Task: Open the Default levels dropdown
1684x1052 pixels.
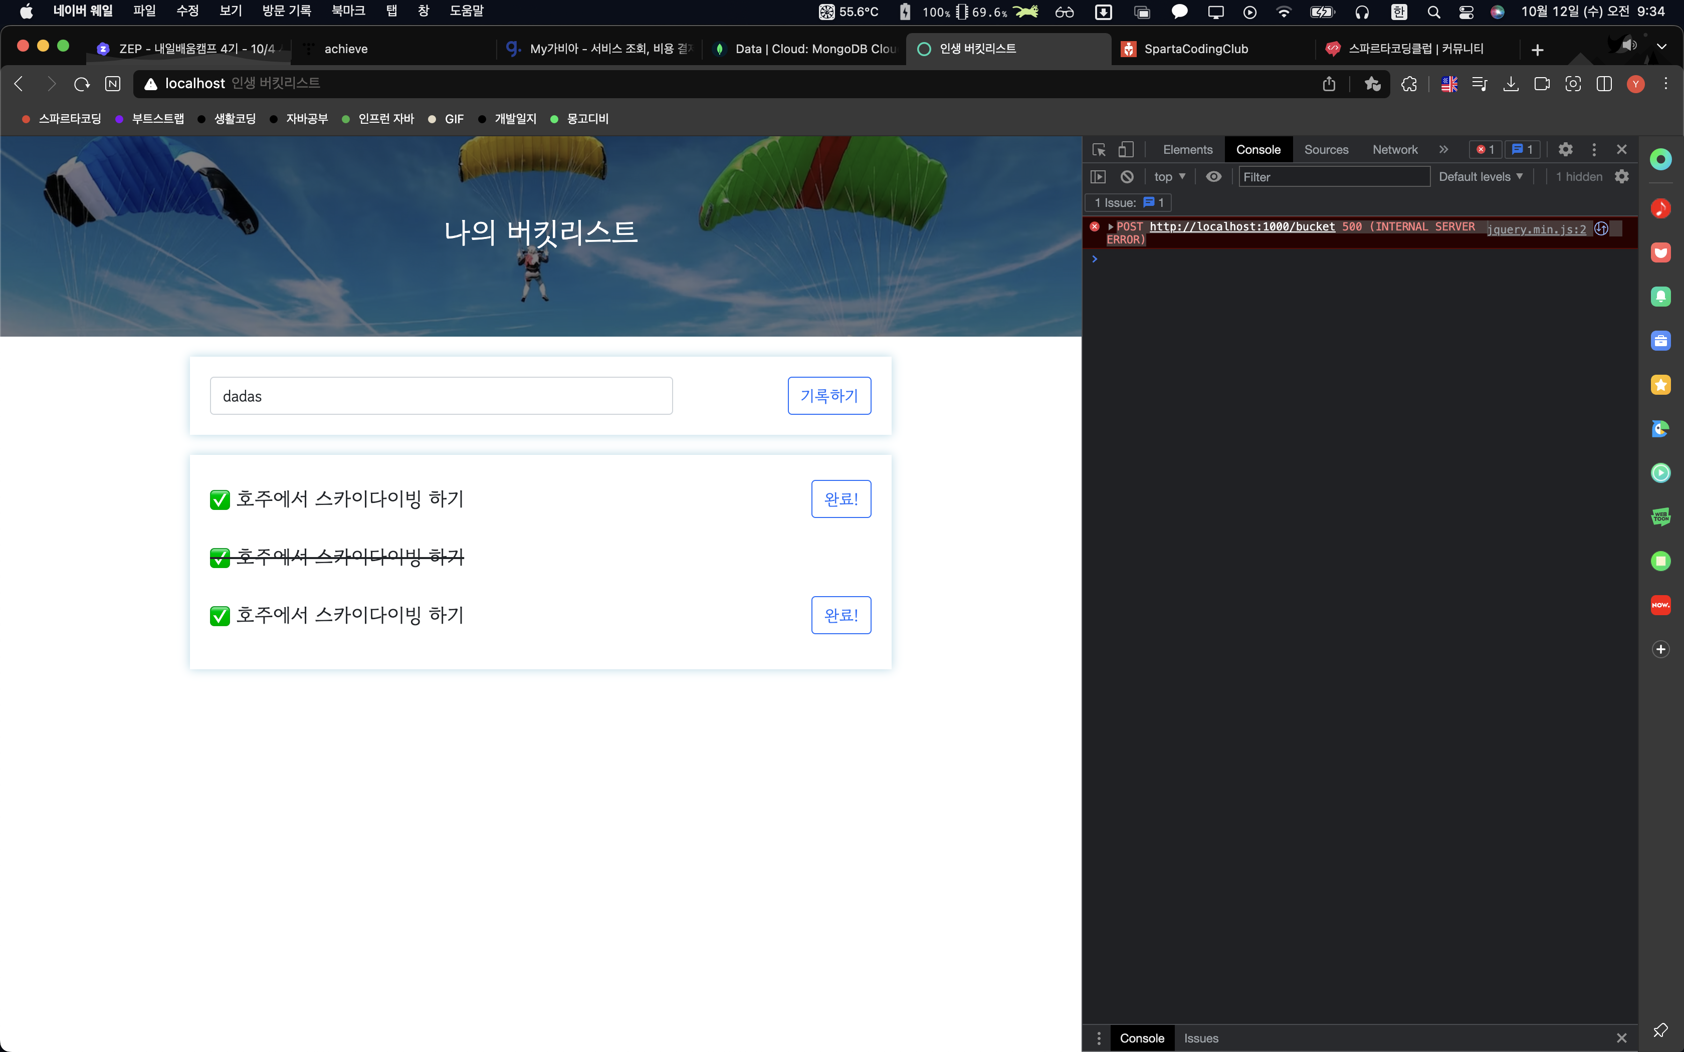Action: 1481,177
